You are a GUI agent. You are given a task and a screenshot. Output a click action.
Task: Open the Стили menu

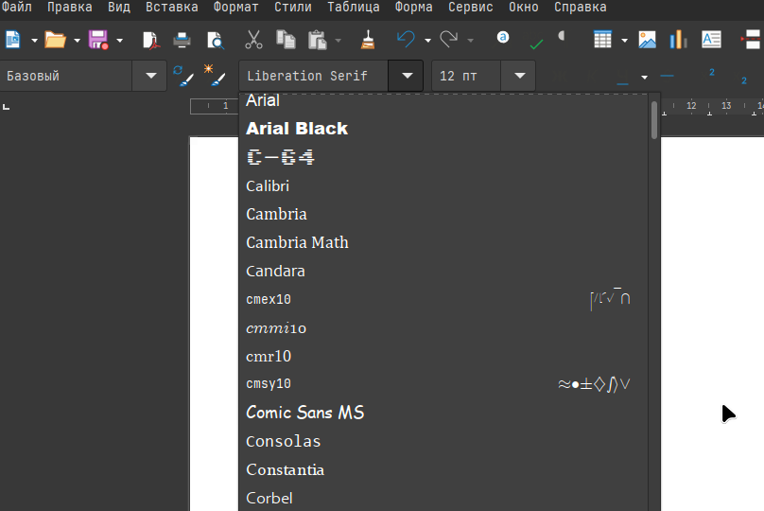[x=293, y=8]
